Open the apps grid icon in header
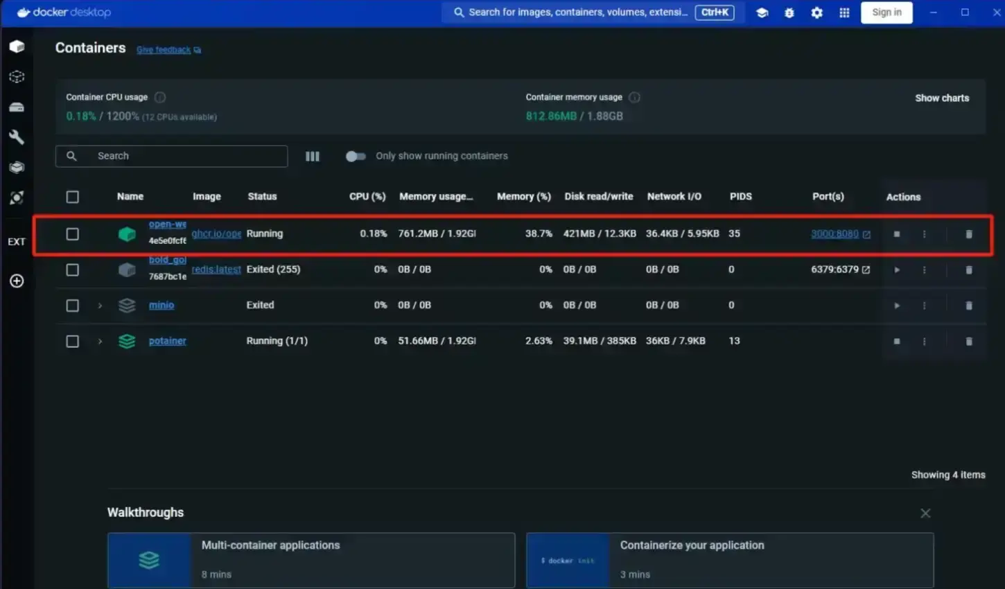 (x=844, y=12)
